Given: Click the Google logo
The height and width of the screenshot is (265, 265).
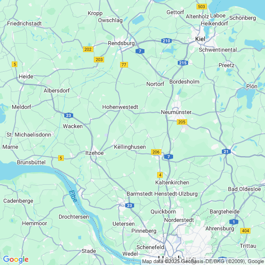Looking at the screenshot, I should point(16,259).
